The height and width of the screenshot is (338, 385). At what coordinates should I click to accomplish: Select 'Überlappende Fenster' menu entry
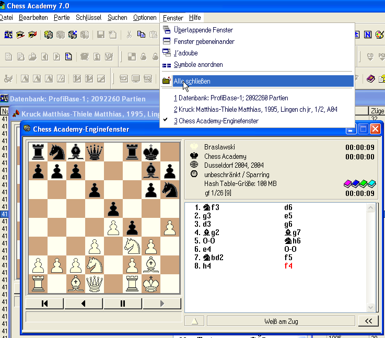203,30
